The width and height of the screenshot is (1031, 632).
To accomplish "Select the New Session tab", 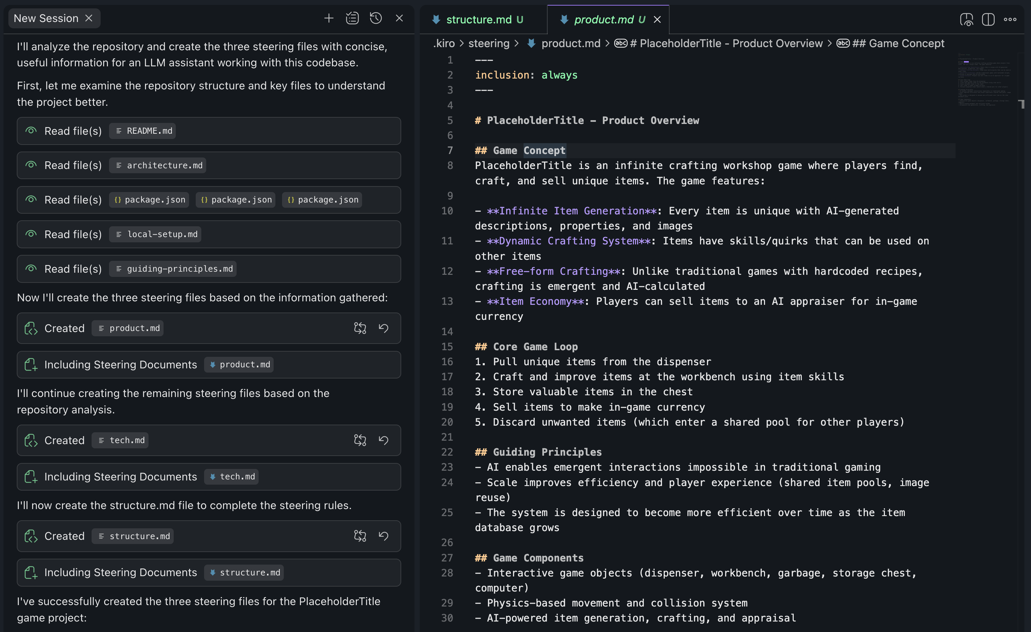I will [x=46, y=18].
